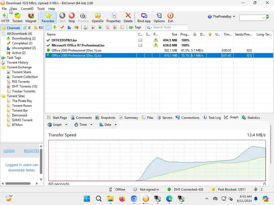Open the Help menu

point(52,9)
